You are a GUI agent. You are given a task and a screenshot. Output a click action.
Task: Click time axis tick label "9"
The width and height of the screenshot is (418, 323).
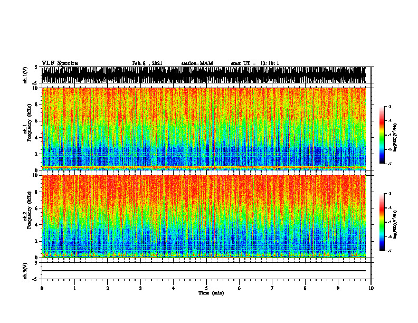(338, 288)
